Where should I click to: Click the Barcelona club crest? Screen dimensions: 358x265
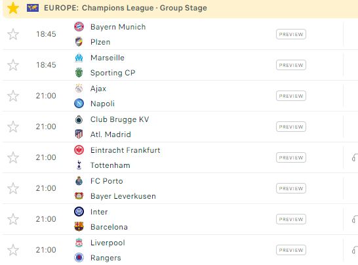(x=79, y=227)
